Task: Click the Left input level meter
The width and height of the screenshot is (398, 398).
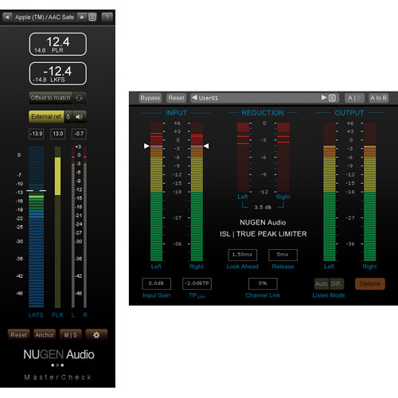Action: (x=156, y=192)
